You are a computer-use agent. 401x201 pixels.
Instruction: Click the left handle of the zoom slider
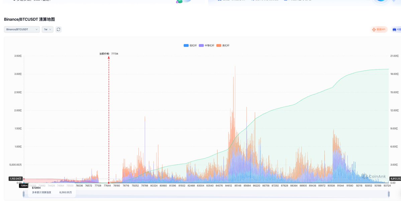23,194
